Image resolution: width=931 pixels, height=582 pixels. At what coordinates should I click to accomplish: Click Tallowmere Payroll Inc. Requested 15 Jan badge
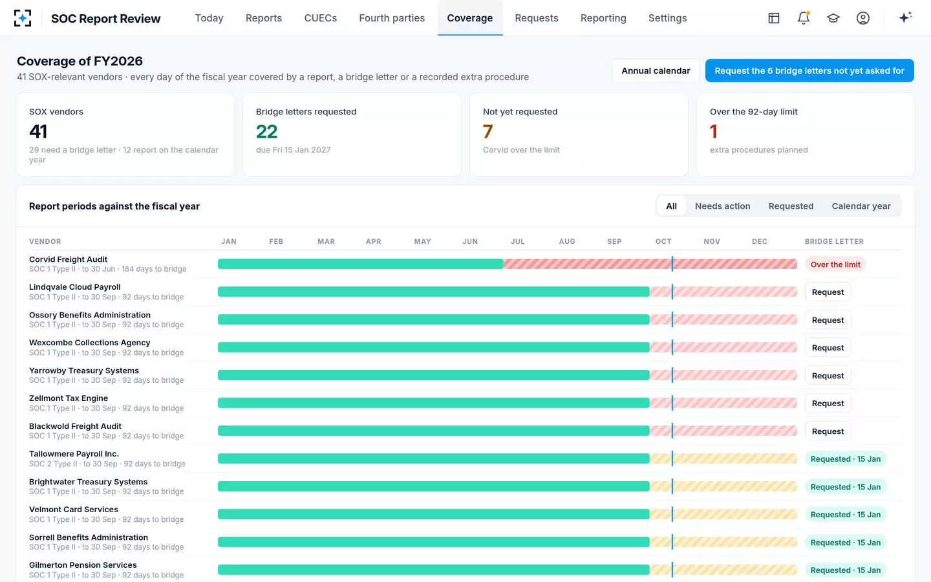[846, 459]
